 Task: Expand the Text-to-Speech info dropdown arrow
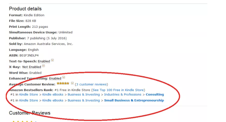[52, 60]
